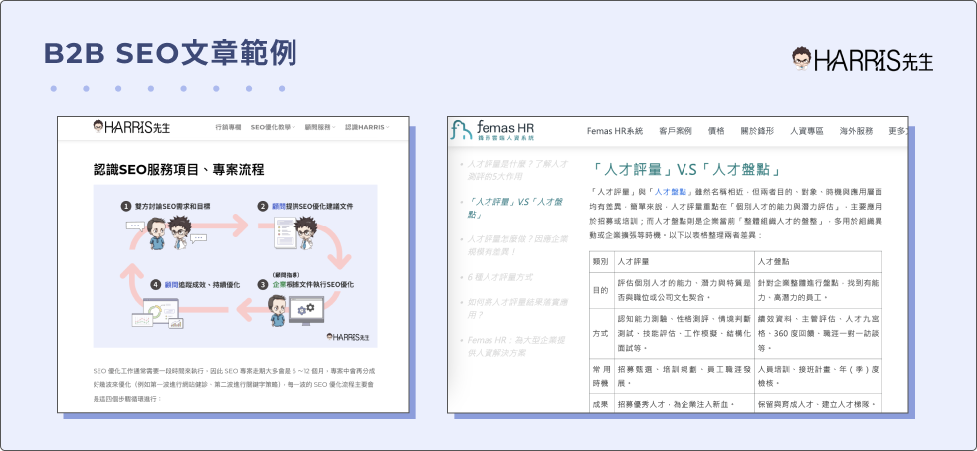Click the HARRIS先生 logo at slide top right
The image size is (977, 451).
[863, 59]
